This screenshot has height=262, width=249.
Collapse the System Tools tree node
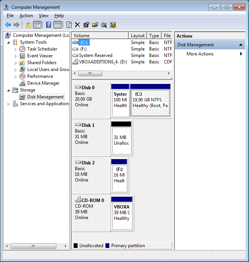pyautogui.click(x=8, y=43)
